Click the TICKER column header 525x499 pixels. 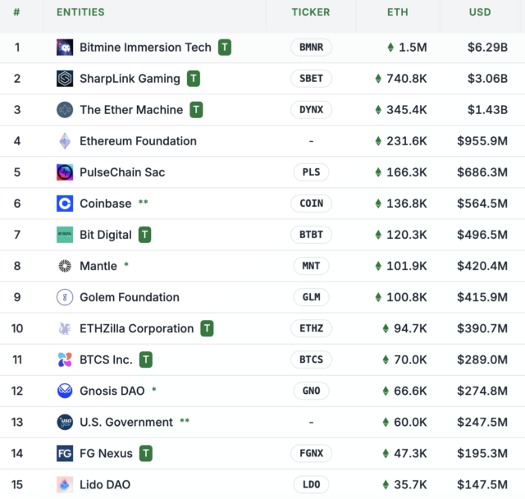[x=311, y=12]
